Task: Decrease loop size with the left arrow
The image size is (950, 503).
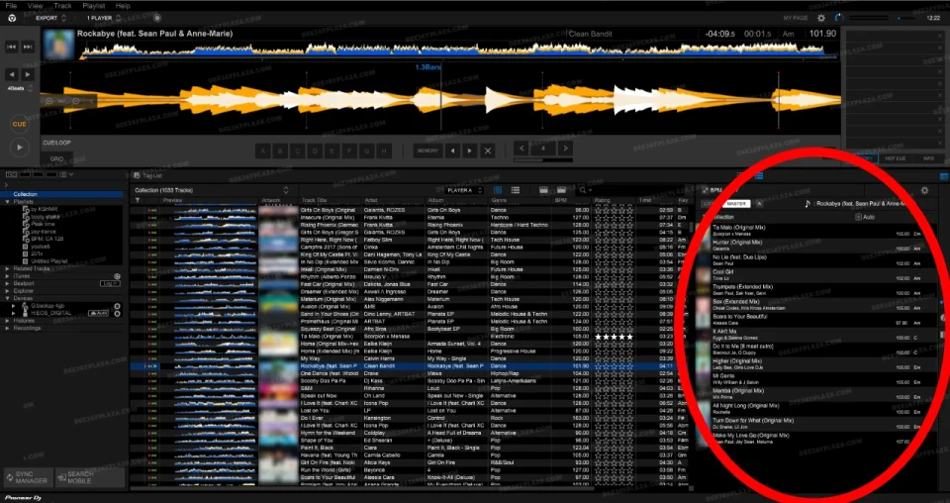Action: tap(522, 149)
